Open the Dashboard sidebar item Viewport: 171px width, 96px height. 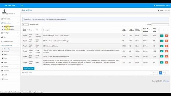pos(10,19)
